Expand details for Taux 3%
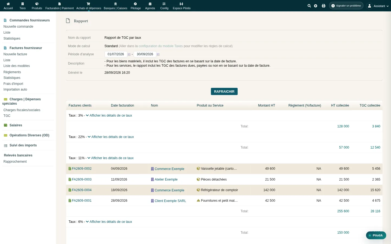Viewport: 391px width, 244px height. pos(109,115)
